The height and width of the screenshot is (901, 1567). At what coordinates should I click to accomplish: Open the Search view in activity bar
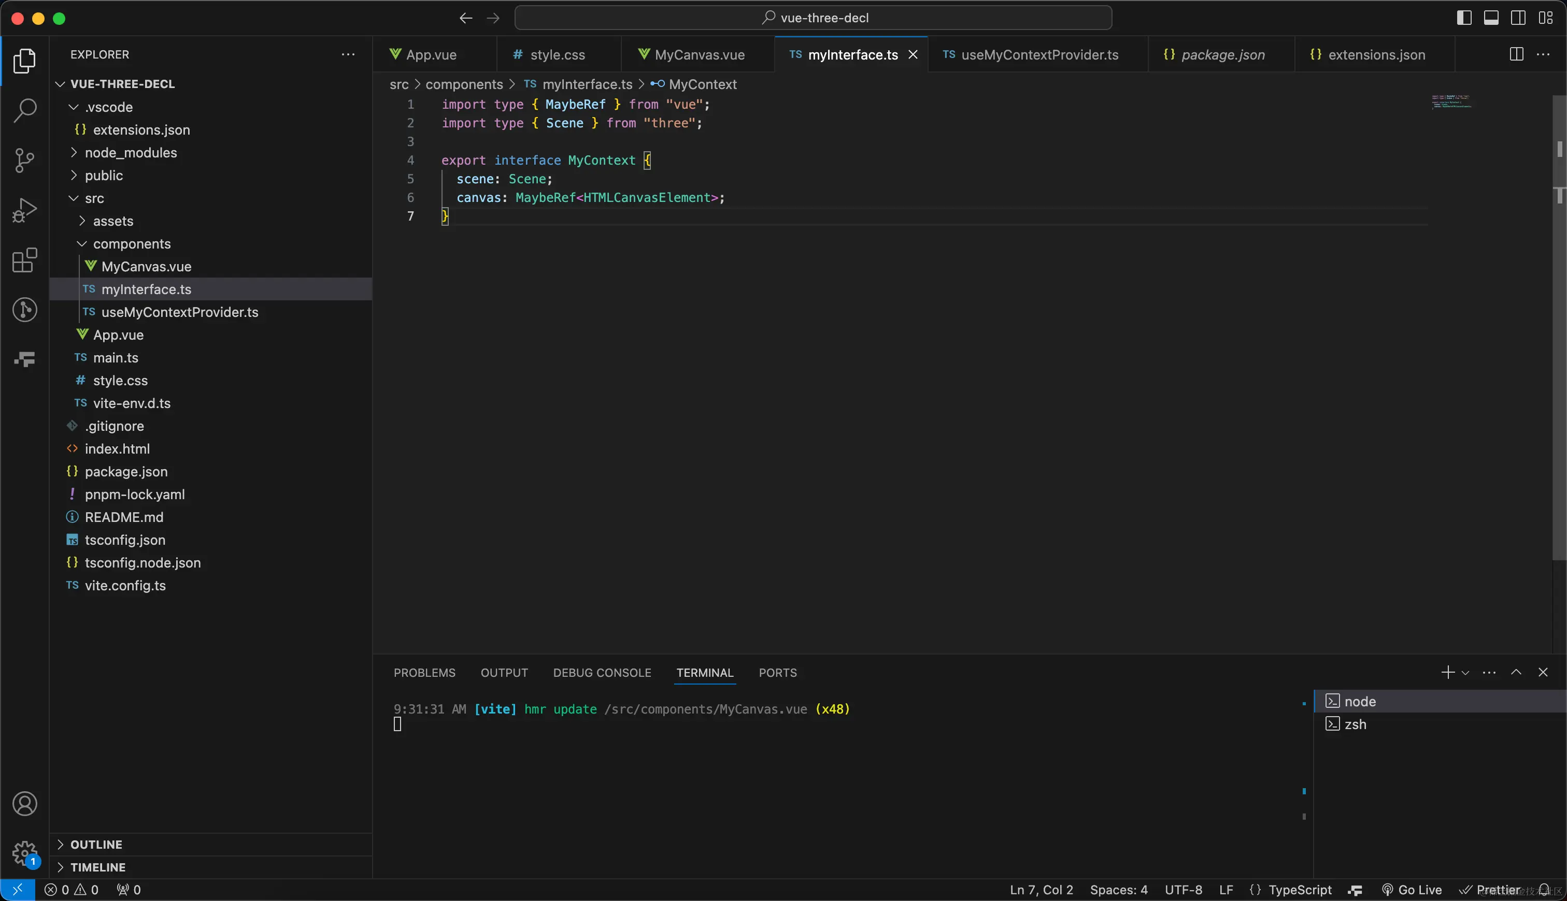[x=25, y=111]
